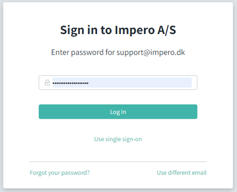Click the masked password dots
Image resolution: width=237 pixels, height=192 pixels.
(71, 83)
